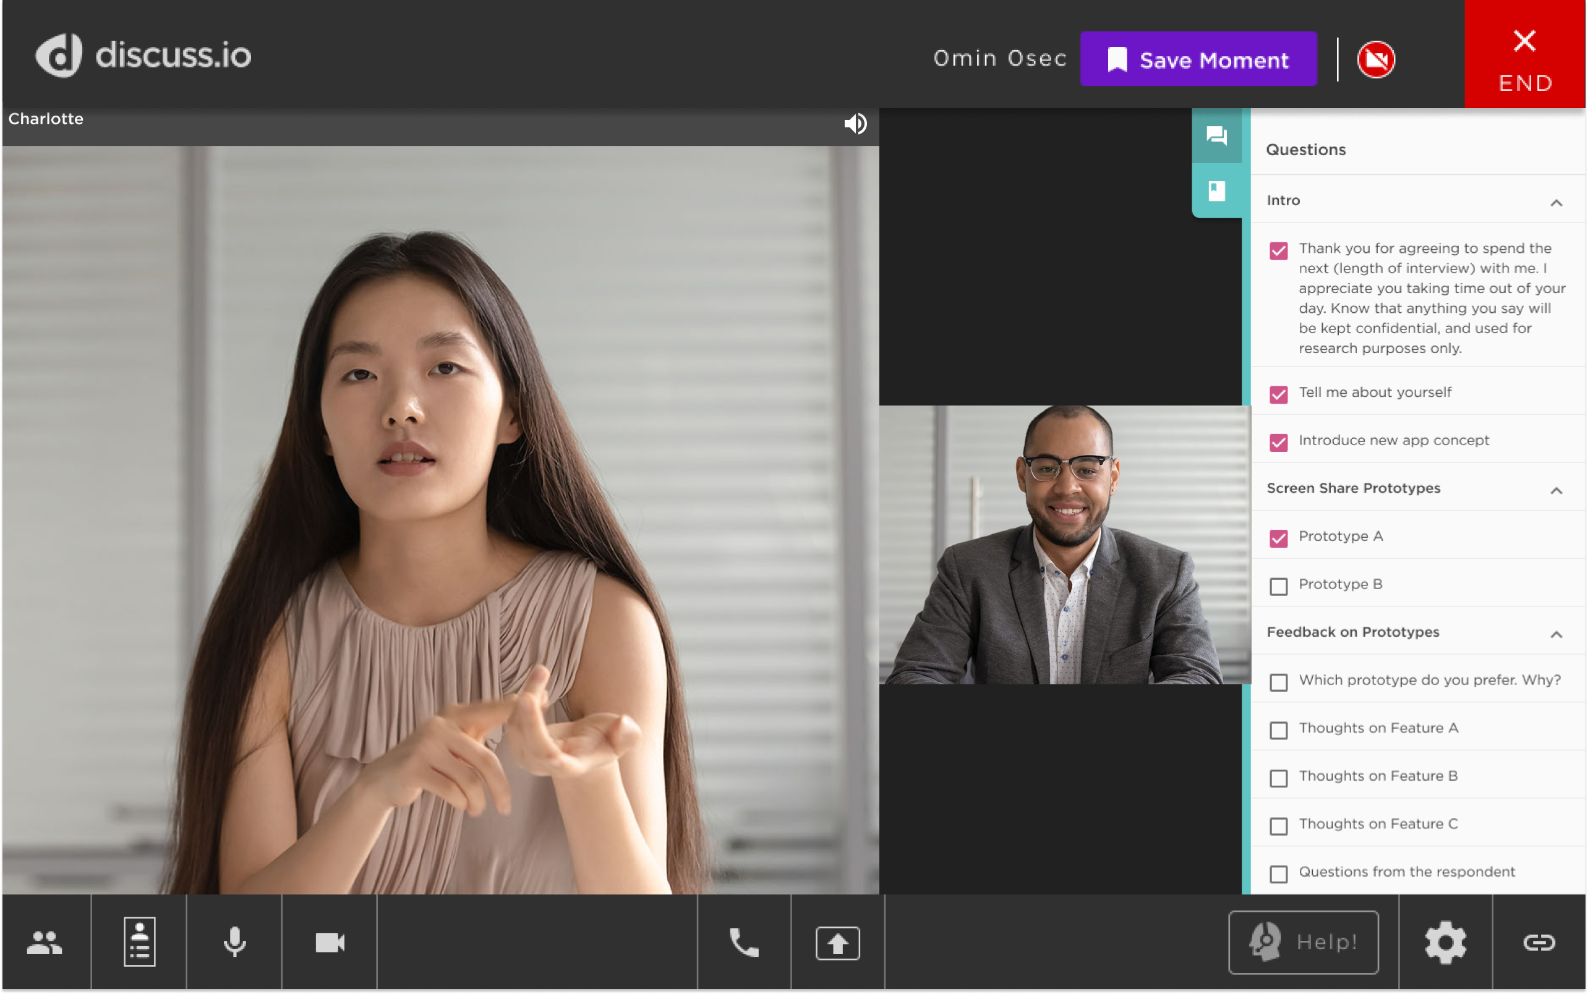1588x994 pixels.
Task: Click the respondent profile card icon
Action: tap(139, 942)
